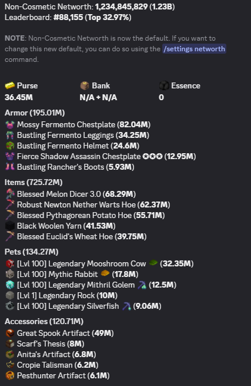Click the Mithril Golem pet icon
251x386 pixels.
point(10,285)
